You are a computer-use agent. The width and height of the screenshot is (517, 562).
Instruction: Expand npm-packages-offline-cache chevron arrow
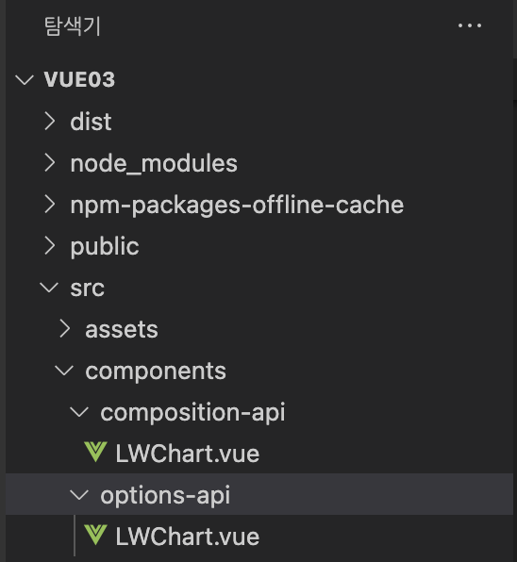pos(49,205)
